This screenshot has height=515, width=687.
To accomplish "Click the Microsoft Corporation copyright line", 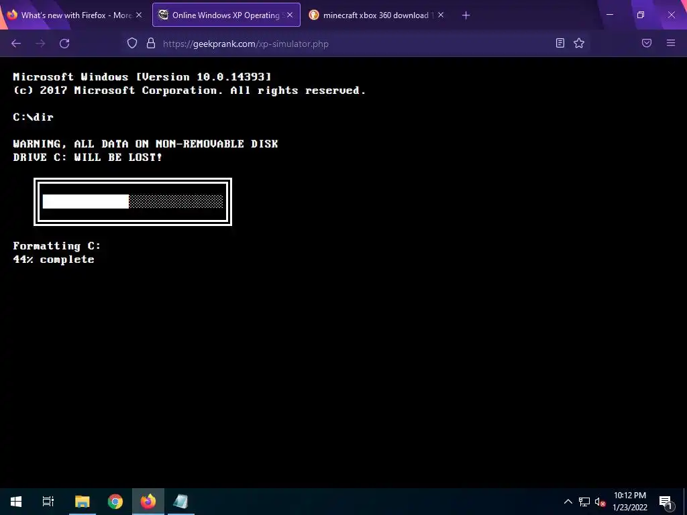I will (x=189, y=91).
